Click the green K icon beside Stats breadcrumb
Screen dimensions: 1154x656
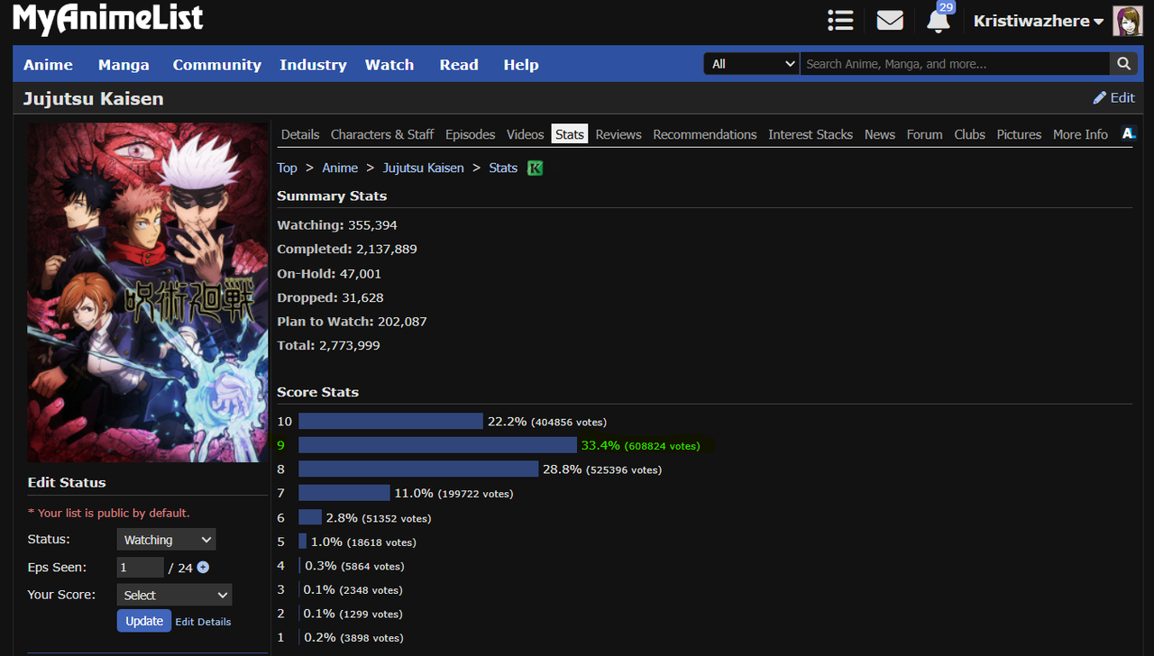[535, 168]
